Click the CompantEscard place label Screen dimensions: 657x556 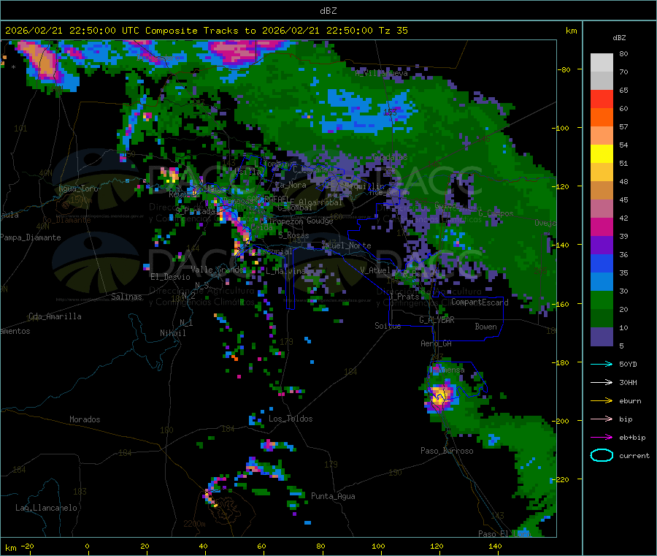480,302
